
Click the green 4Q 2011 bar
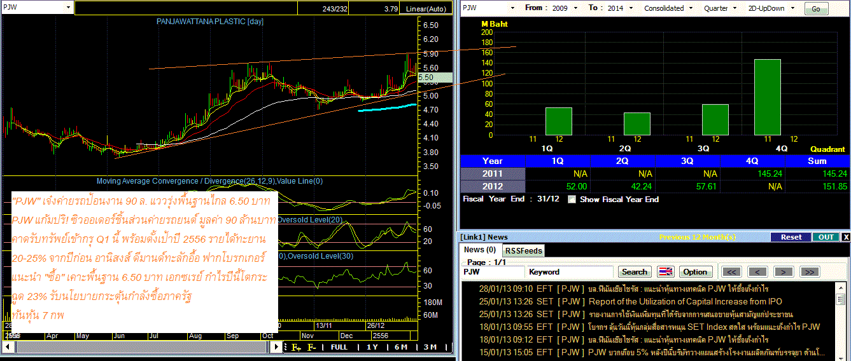pos(767,97)
